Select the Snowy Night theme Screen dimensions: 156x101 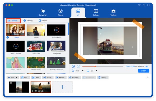click(56, 46)
